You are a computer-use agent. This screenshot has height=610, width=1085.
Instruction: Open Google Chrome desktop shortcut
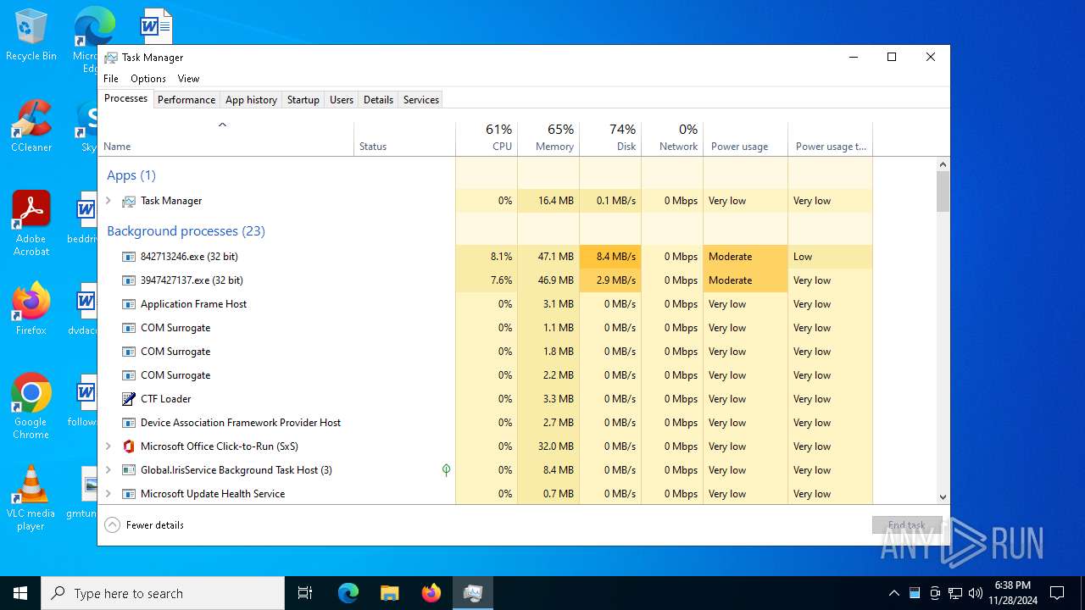(x=31, y=407)
